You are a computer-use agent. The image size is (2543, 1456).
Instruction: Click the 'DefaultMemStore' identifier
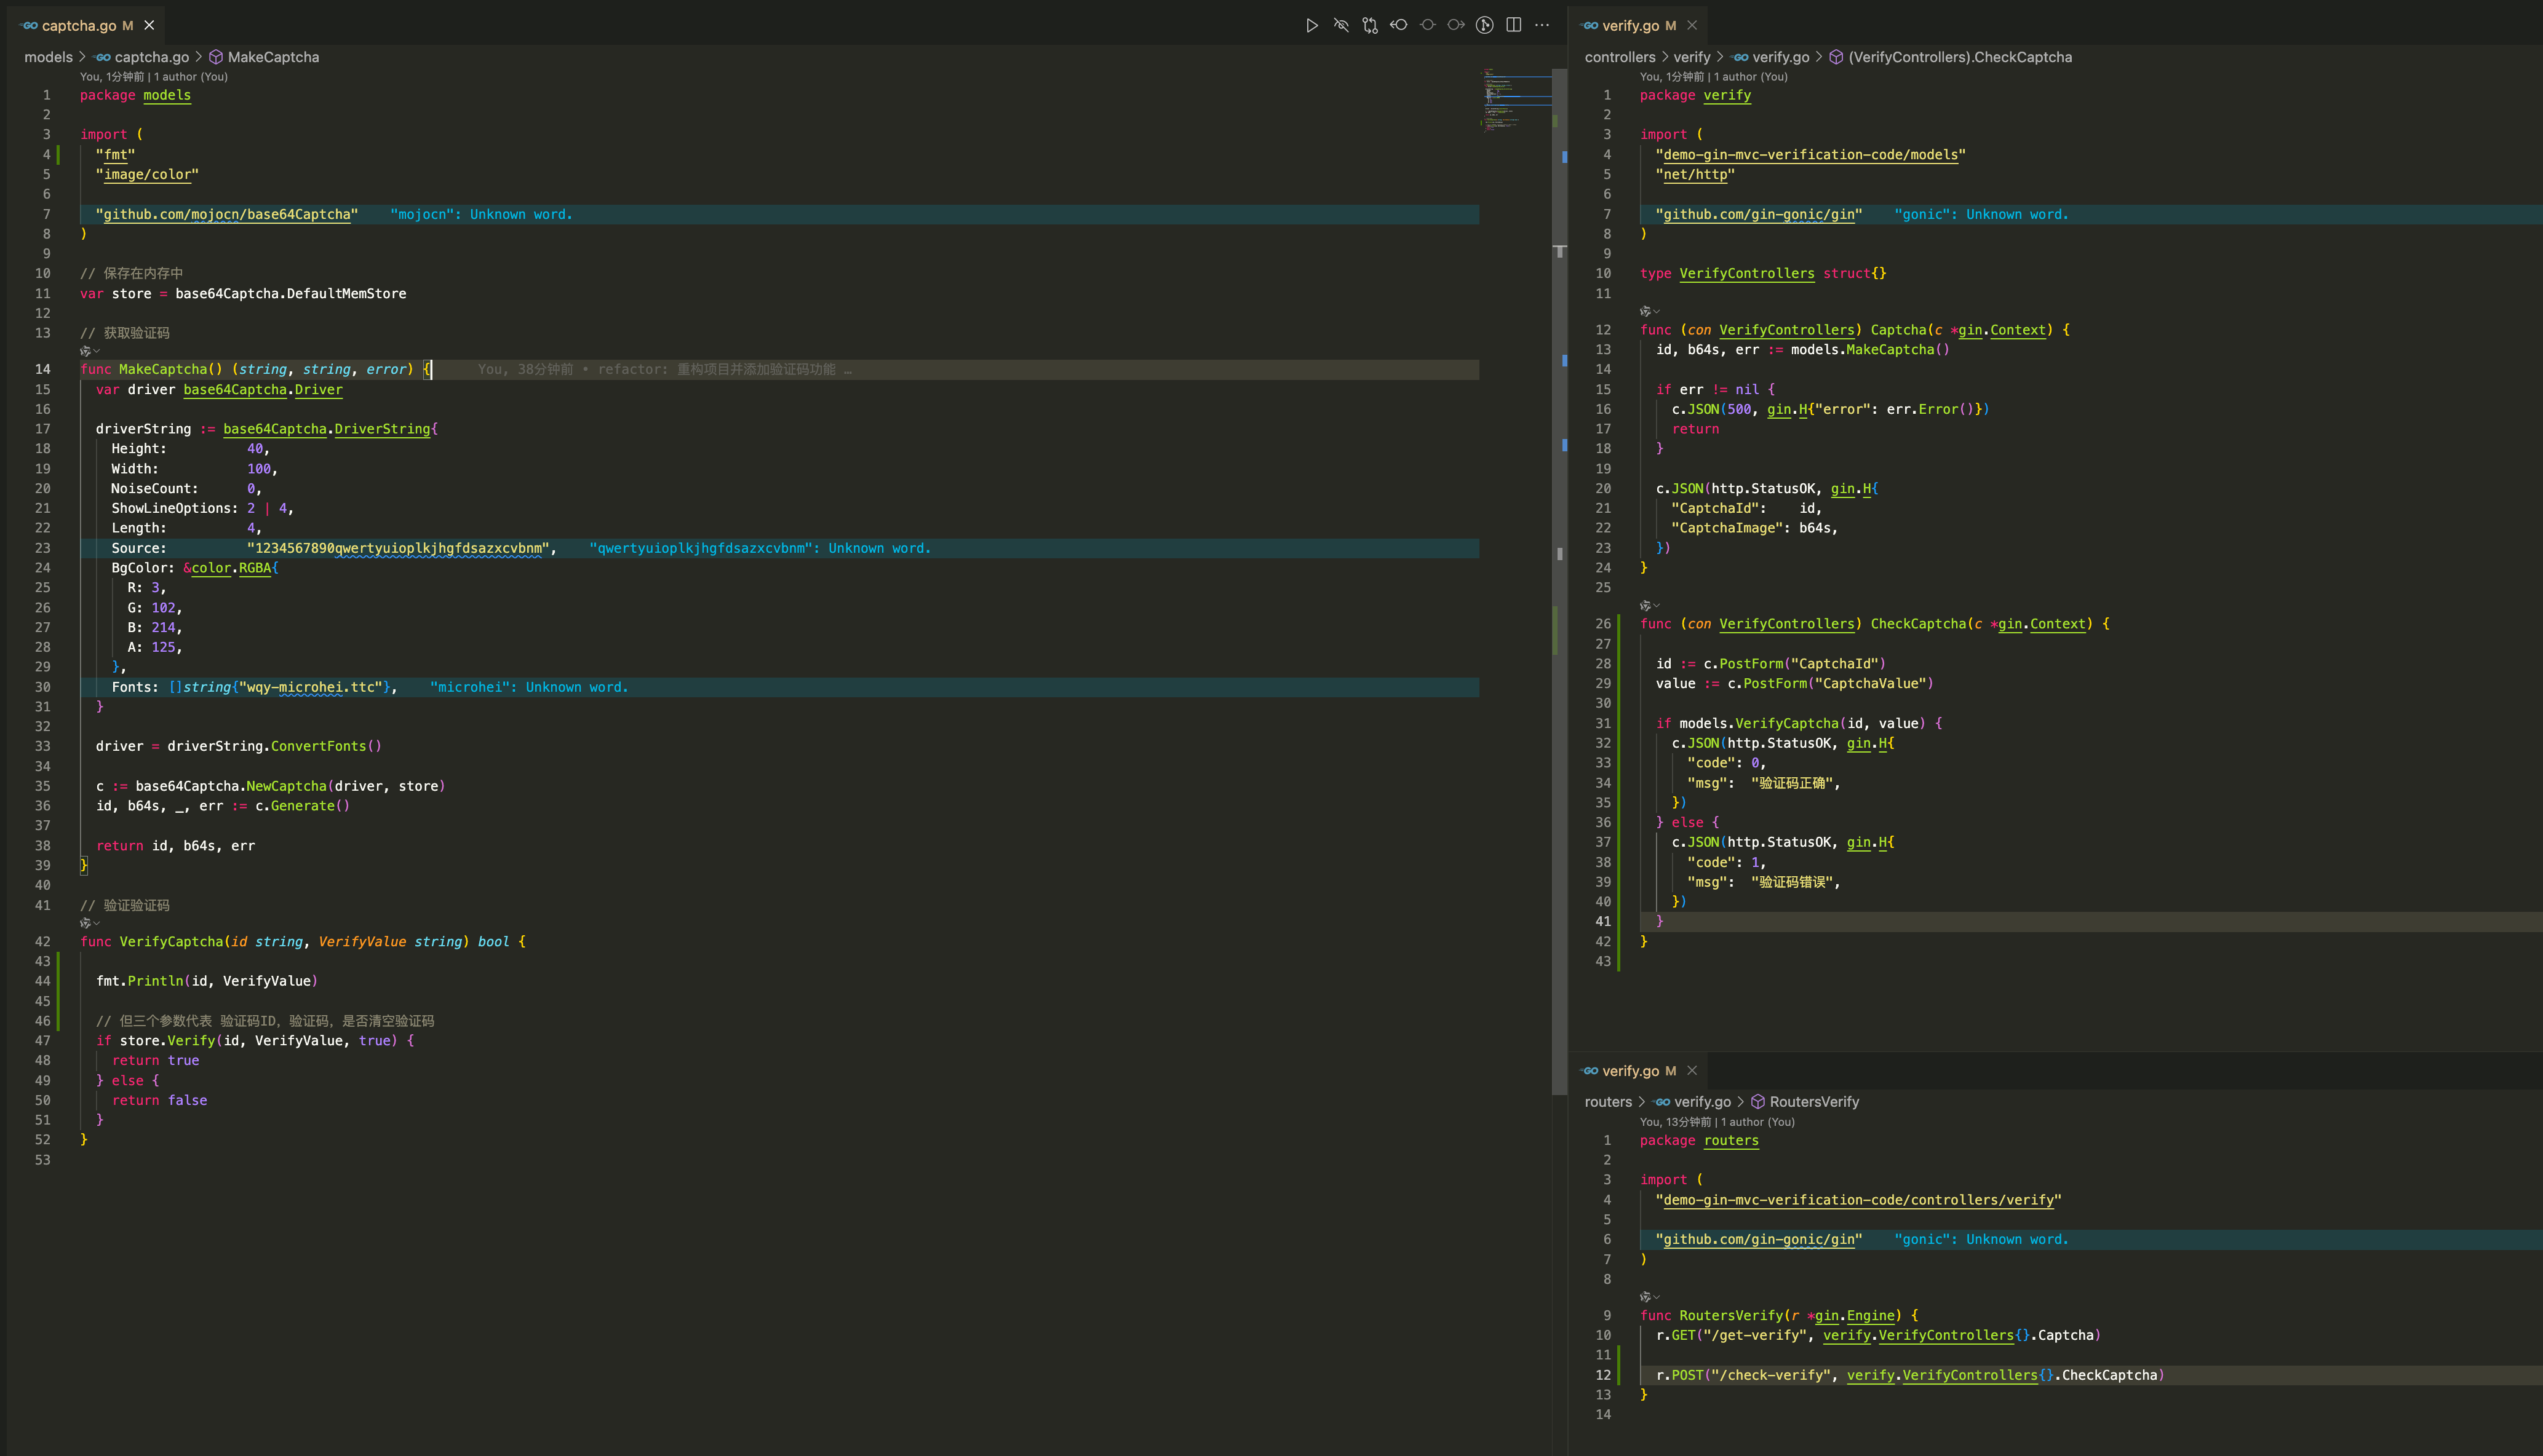346,294
